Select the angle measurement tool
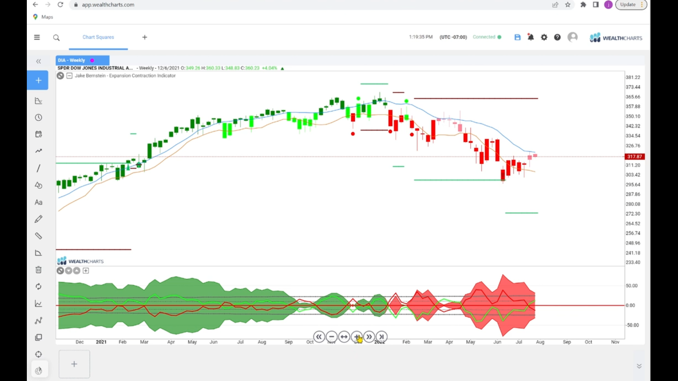678x381 pixels. 38,253
